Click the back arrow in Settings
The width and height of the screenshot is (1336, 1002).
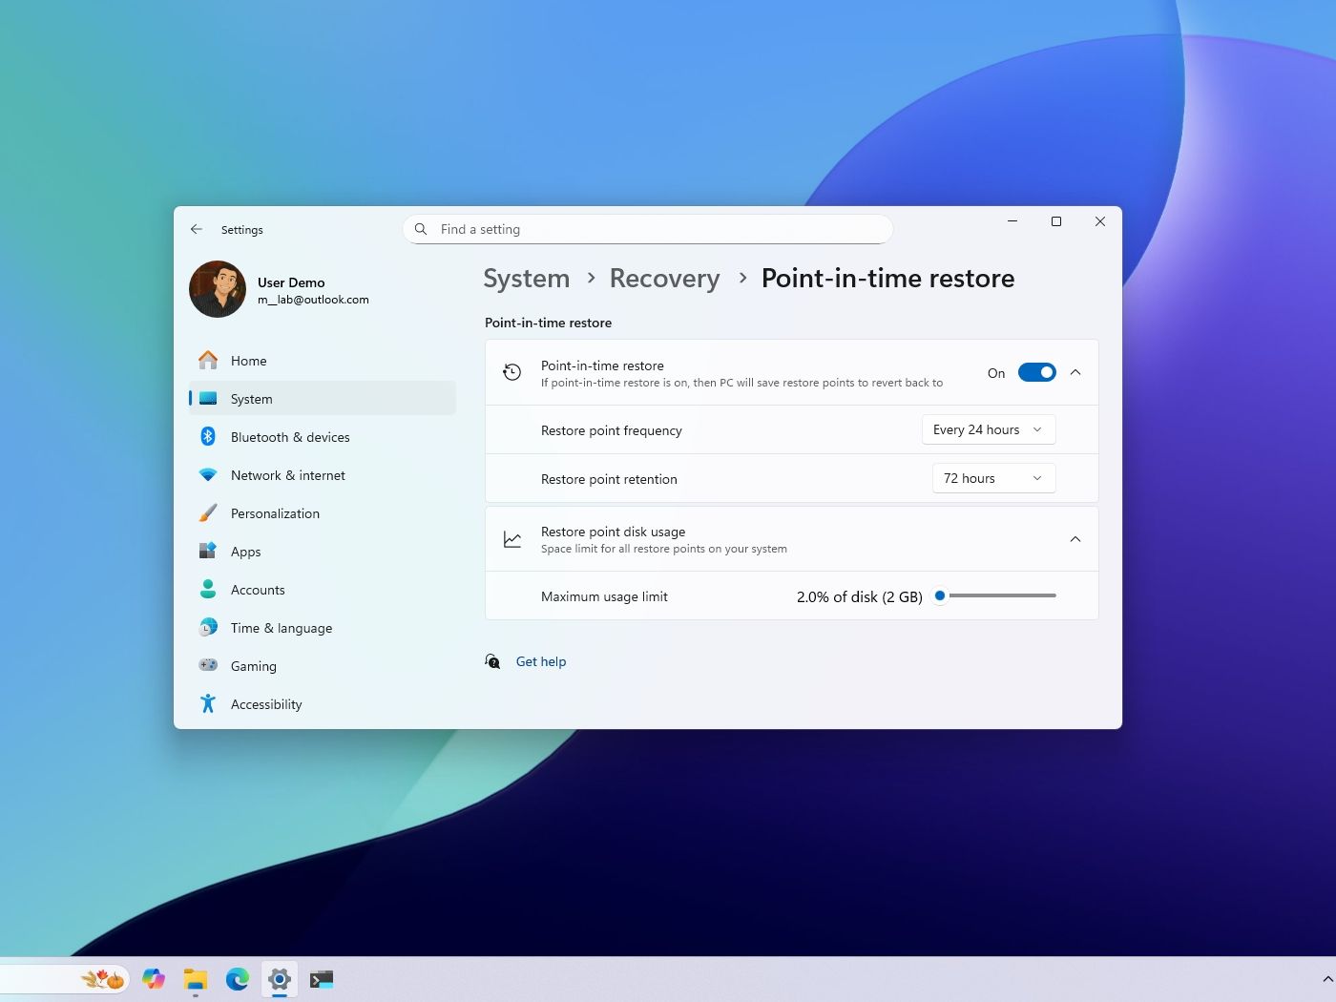(197, 229)
